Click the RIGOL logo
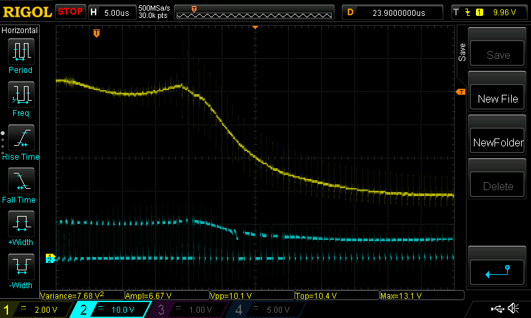 [27, 12]
